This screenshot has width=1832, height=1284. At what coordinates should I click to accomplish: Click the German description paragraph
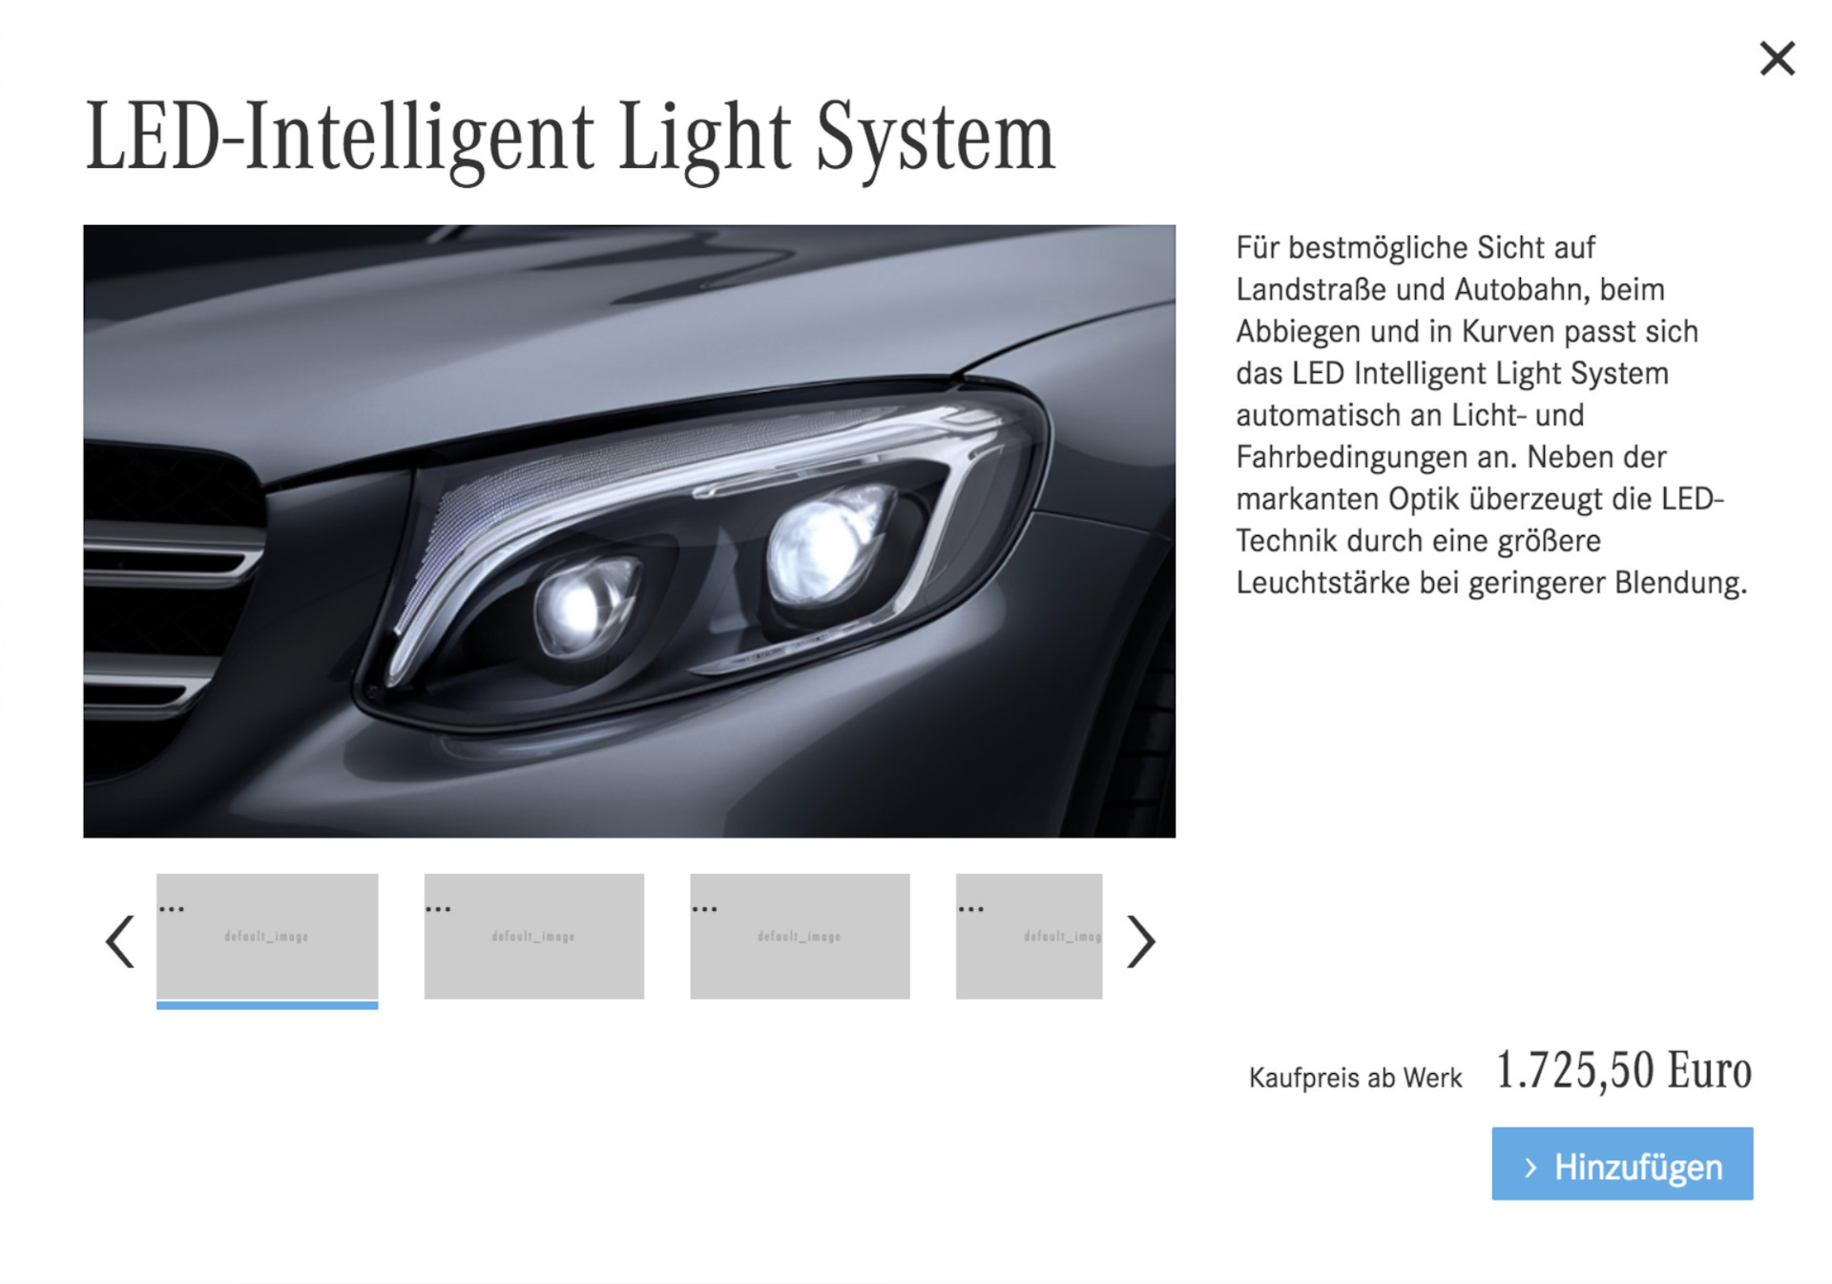click(x=1491, y=415)
